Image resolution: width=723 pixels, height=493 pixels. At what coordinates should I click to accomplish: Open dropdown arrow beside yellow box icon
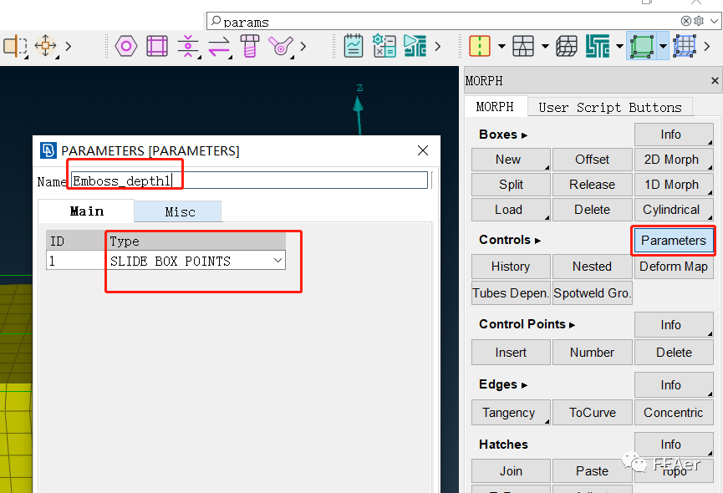click(502, 46)
